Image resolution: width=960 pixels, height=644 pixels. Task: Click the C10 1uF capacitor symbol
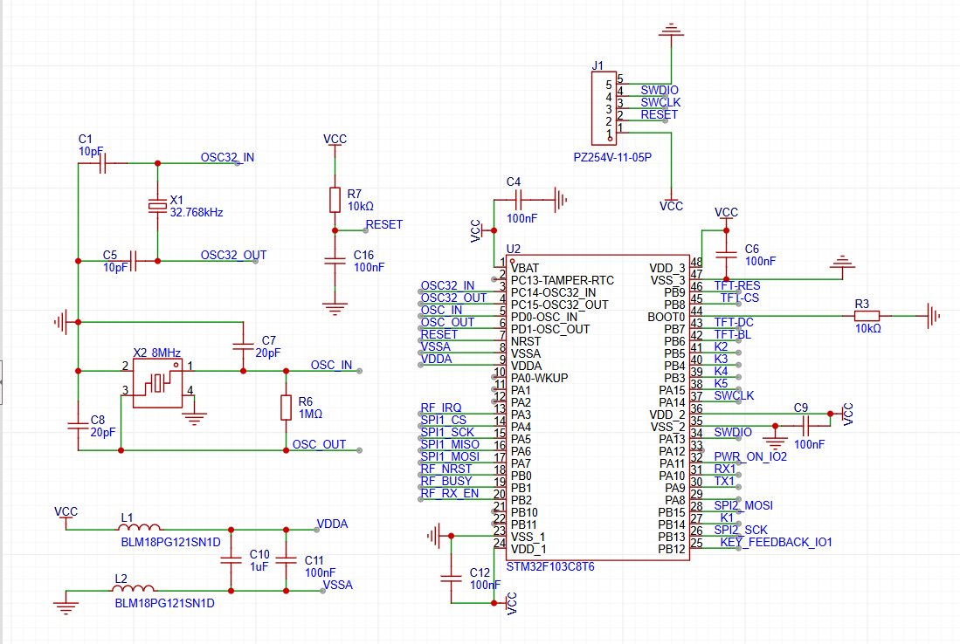231,560
